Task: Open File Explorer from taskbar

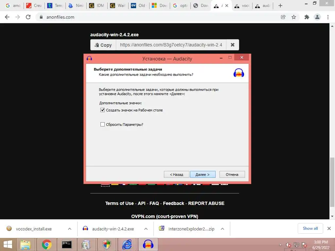Action: click(x=26, y=244)
